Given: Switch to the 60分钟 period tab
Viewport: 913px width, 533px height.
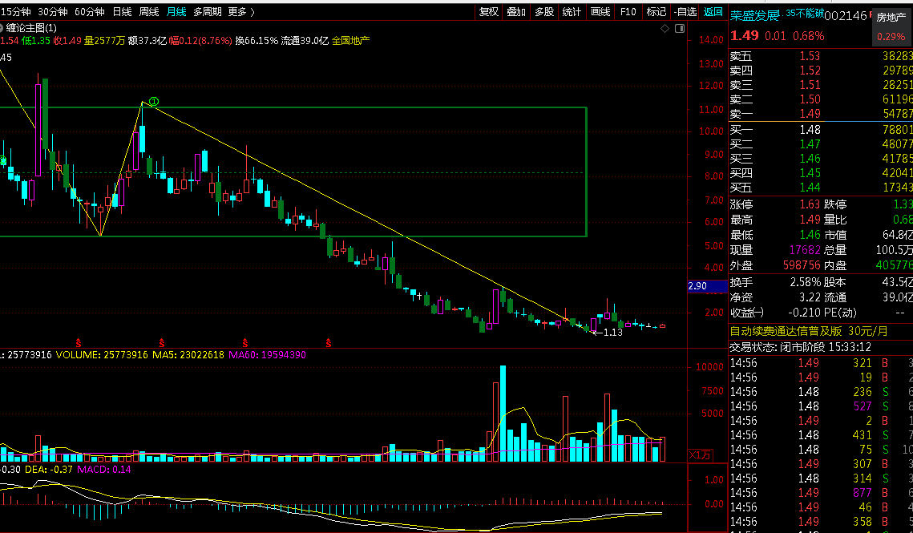Looking at the screenshot, I should [x=89, y=12].
